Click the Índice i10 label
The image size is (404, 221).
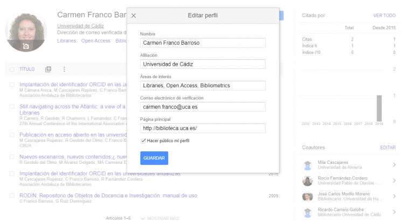(311, 52)
